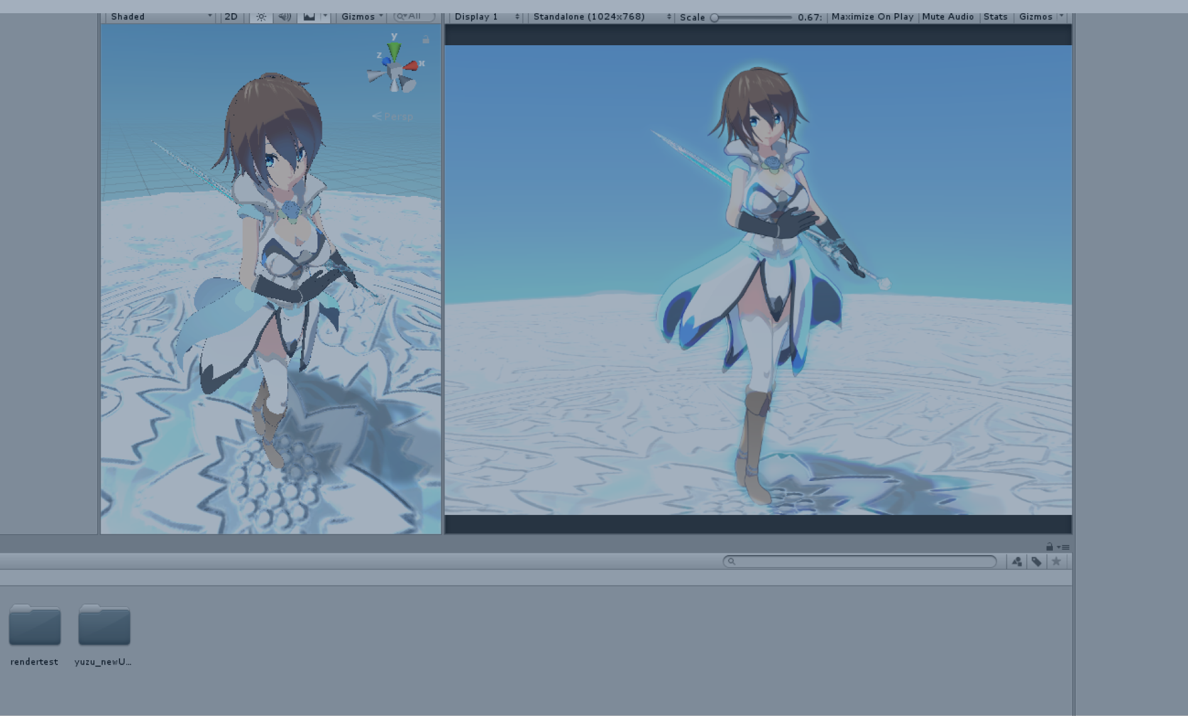1188x716 pixels.
Task: Open Standalone (1024x768) resolution dropdown
Action: [601, 17]
